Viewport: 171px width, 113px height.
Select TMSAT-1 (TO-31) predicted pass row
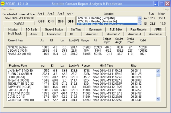81,80
